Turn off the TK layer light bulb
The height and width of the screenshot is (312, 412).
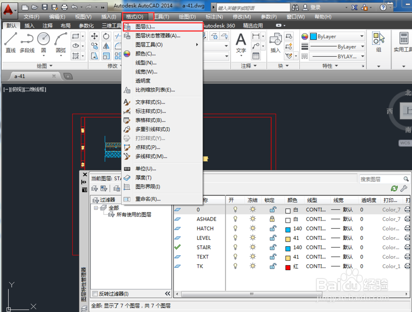coord(235,266)
